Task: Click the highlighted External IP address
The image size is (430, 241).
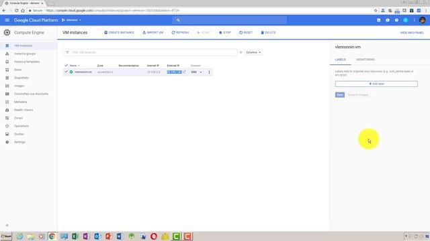Action: 174,72
